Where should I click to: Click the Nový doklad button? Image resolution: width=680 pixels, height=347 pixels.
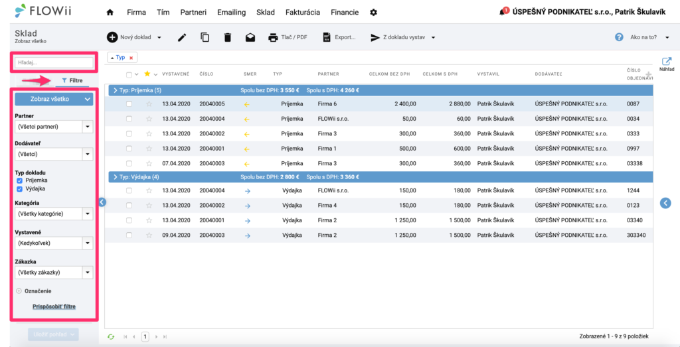[134, 37]
